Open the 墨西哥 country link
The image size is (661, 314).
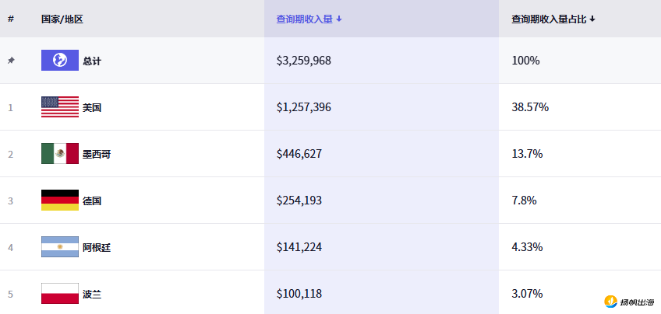[x=97, y=154]
